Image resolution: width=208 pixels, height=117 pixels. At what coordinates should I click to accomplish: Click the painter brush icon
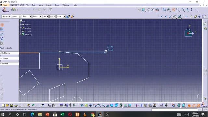pos(68,16)
